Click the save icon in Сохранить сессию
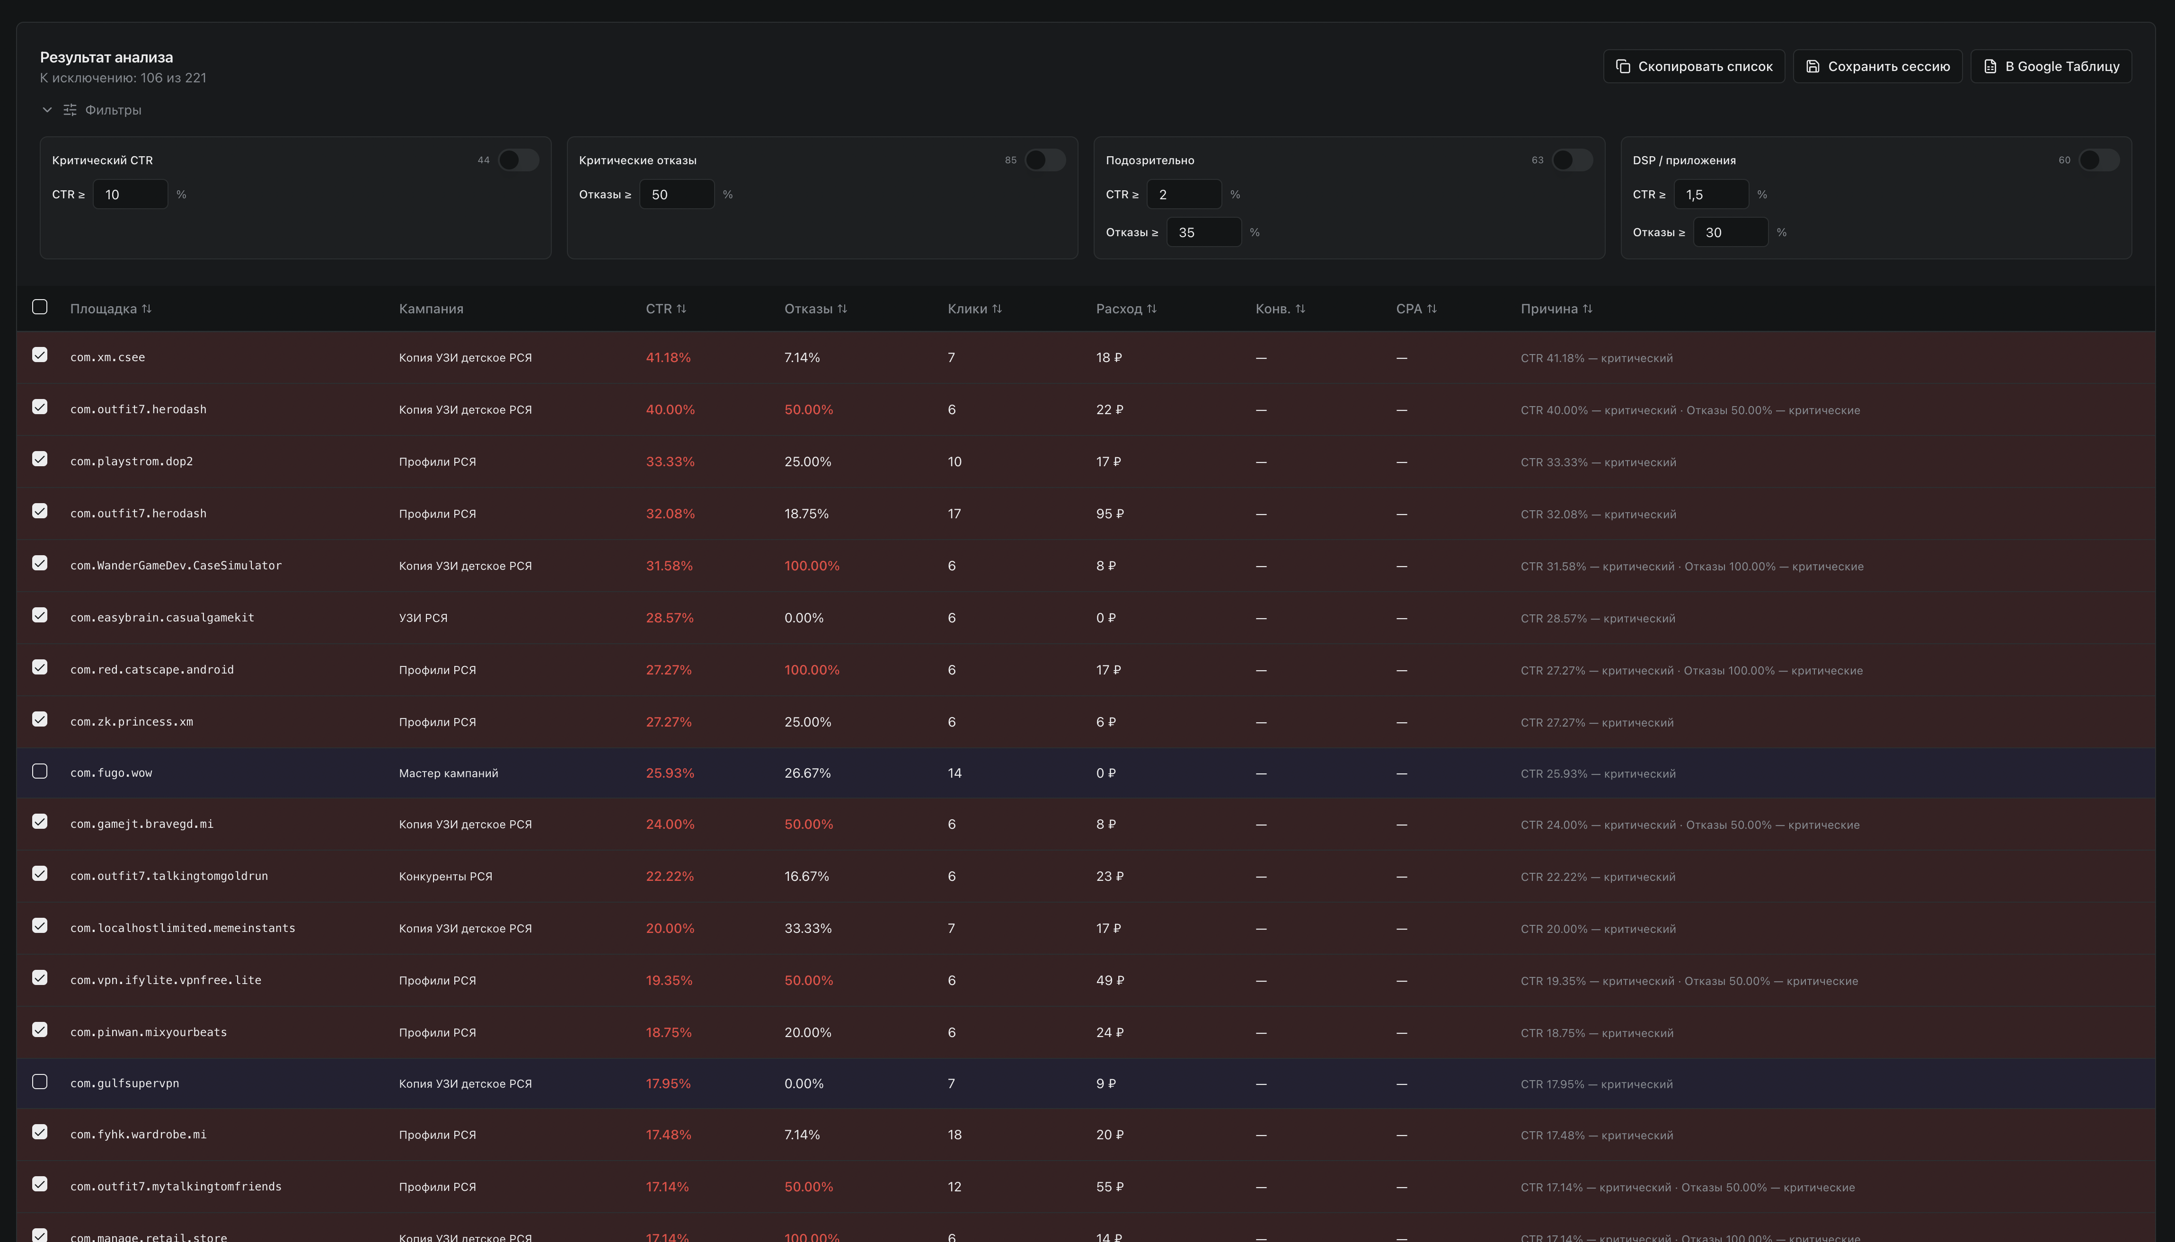 click(x=1812, y=67)
